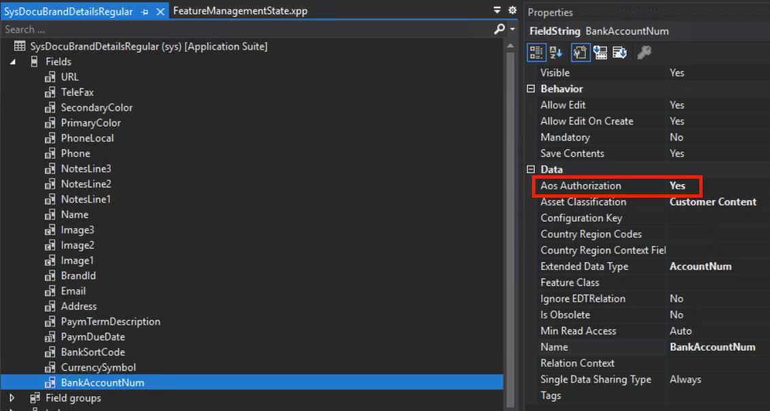
Task: Click the Mandatory property value No
Action: (x=676, y=137)
